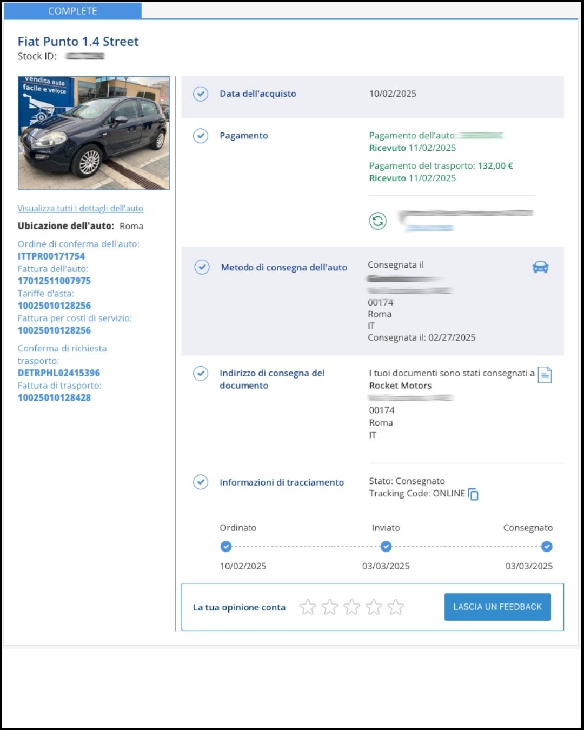This screenshot has height=730, width=584.
Task: Click the Pagamento checkmark circle
Action: pos(201,136)
